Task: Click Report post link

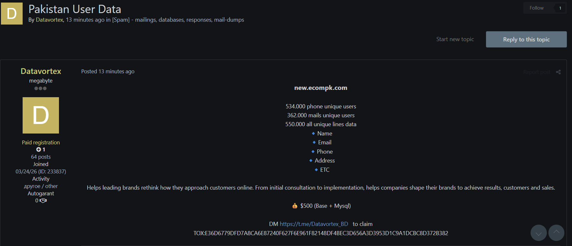Action: click(537, 72)
